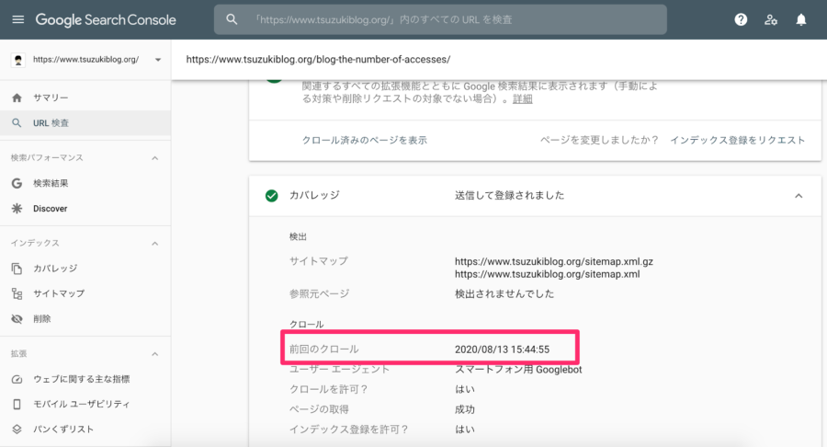The width and height of the screenshot is (827, 447).
Task: Click the search magnifier icon in URL bar
Action: click(232, 19)
